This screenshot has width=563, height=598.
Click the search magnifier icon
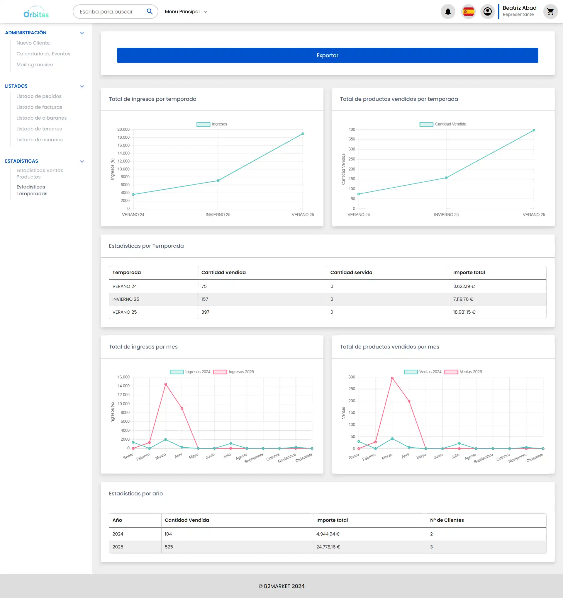click(150, 12)
